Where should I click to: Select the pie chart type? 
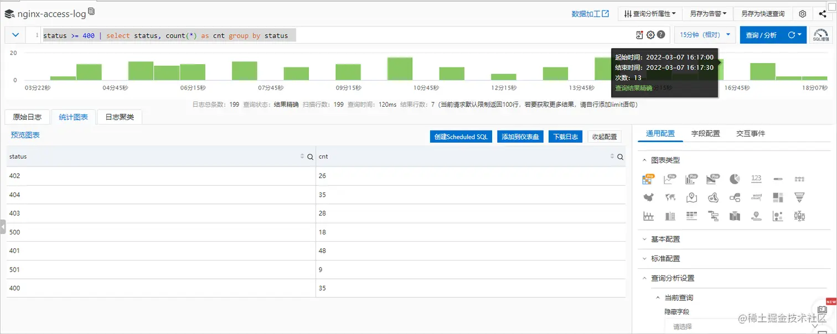click(x=735, y=179)
